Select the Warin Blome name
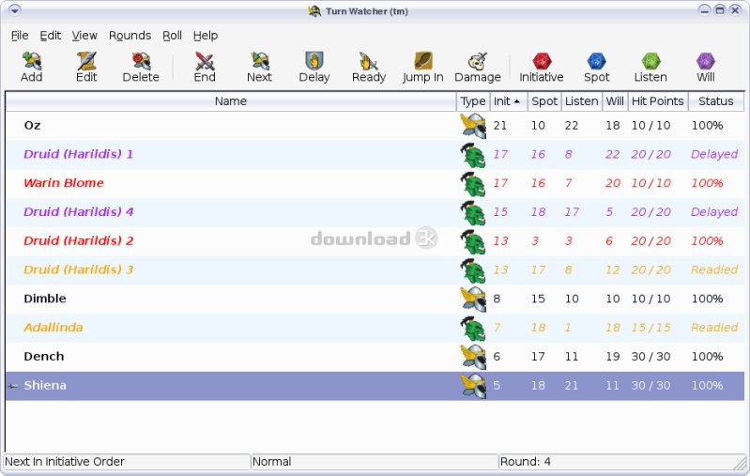Screen dimensions: 750x476 tap(64, 183)
